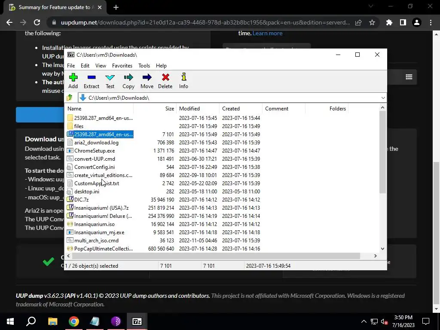Click Chrome's back navigation arrow
This screenshot has height=330, width=440.
(9, 22)
